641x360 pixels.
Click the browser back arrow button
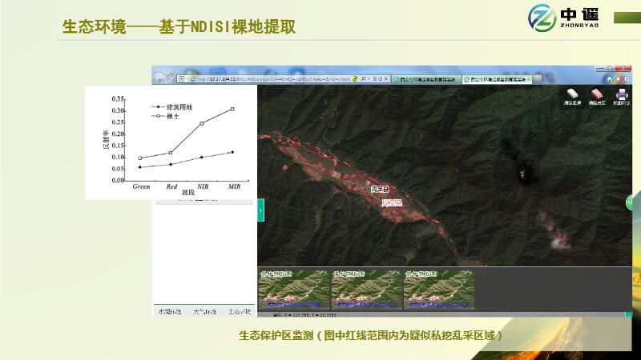[159, 78]
